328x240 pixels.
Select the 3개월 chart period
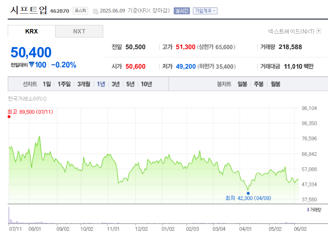pos(83,84)
